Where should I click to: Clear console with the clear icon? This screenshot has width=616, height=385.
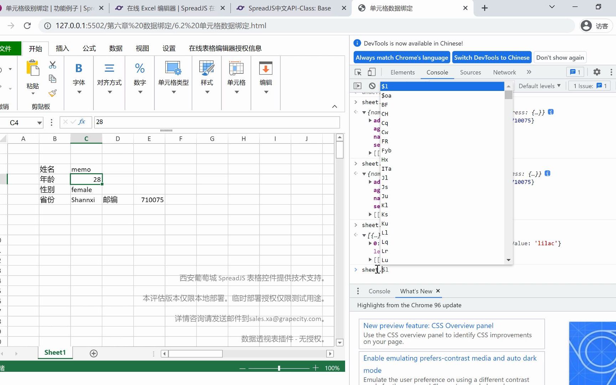pyautogui.click(x=372, y=86)
